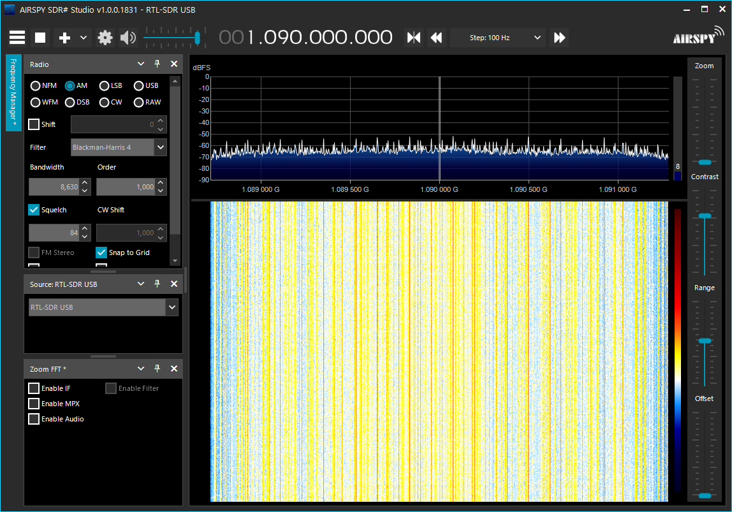Open the hamburger main menu

click(x=17, y=38)
